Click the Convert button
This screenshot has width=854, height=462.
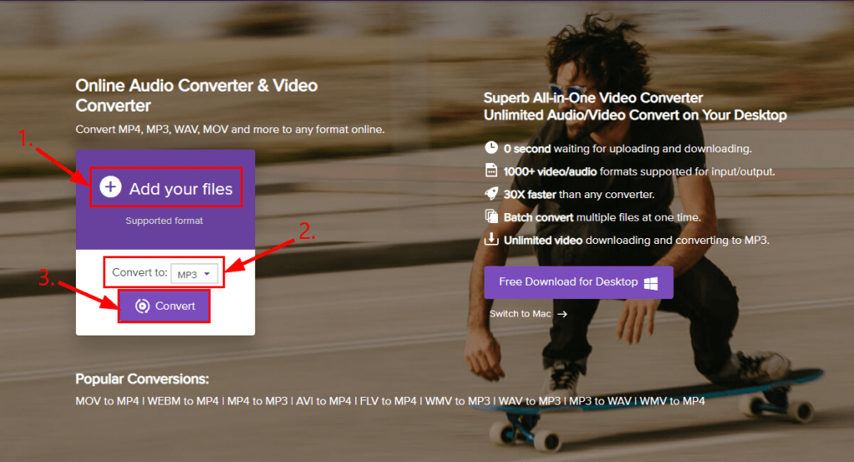click(x=164, y=306)
